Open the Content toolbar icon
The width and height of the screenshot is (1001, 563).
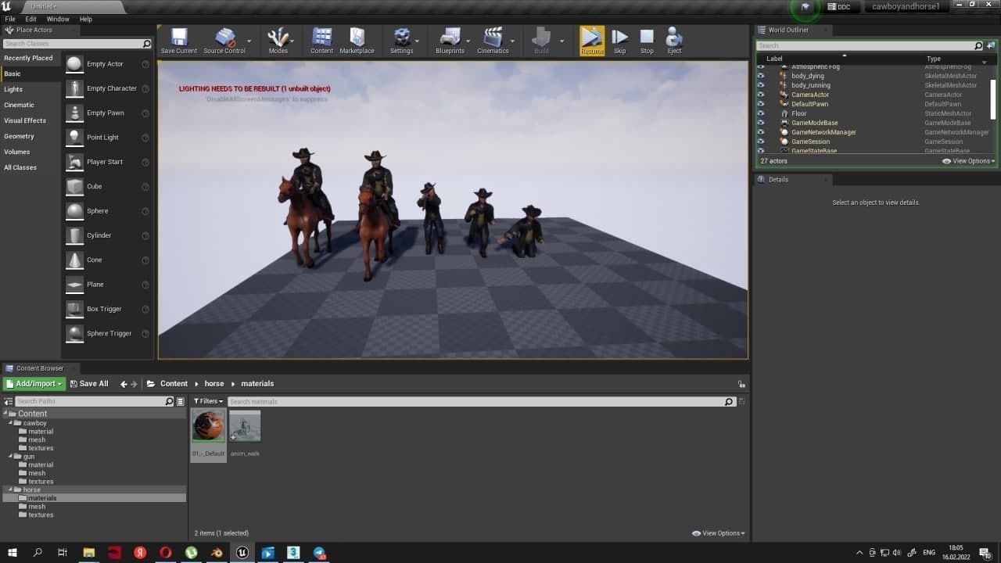click(x=321, y=41)
